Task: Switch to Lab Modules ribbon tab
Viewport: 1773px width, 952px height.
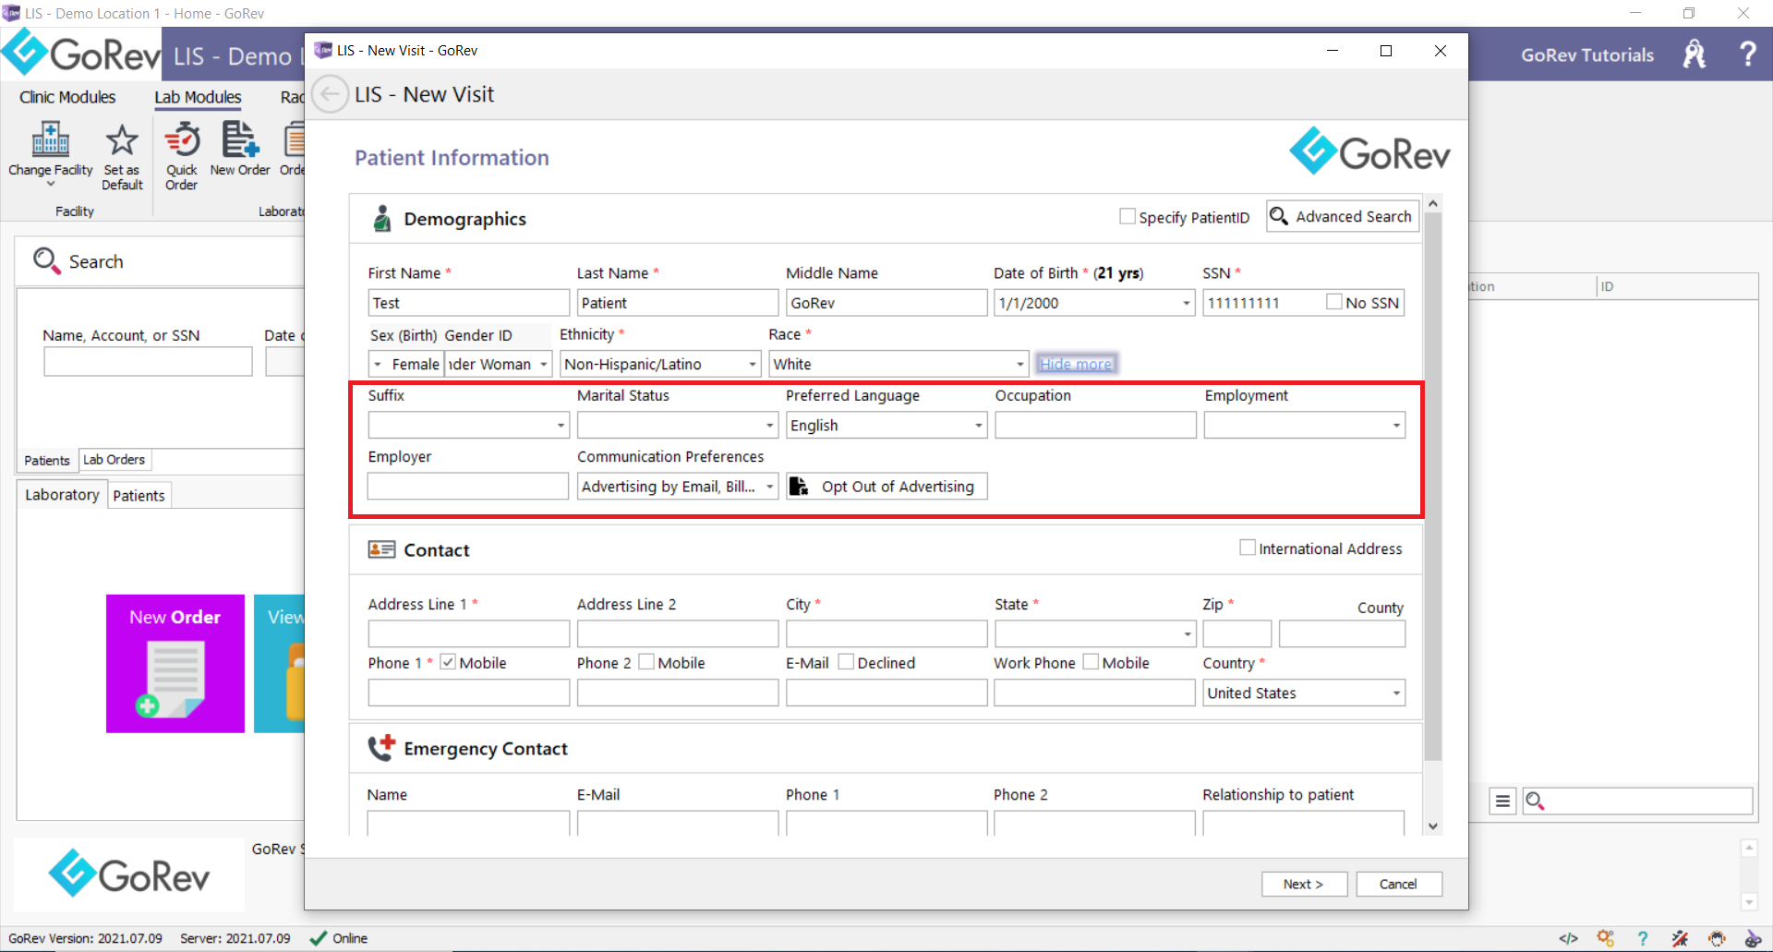Action: pyautogui.click(x=198, y=97)
